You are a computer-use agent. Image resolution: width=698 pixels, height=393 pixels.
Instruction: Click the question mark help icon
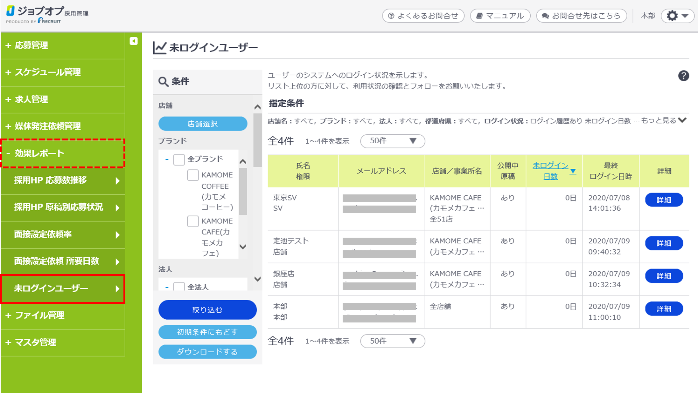click(683, 76)
